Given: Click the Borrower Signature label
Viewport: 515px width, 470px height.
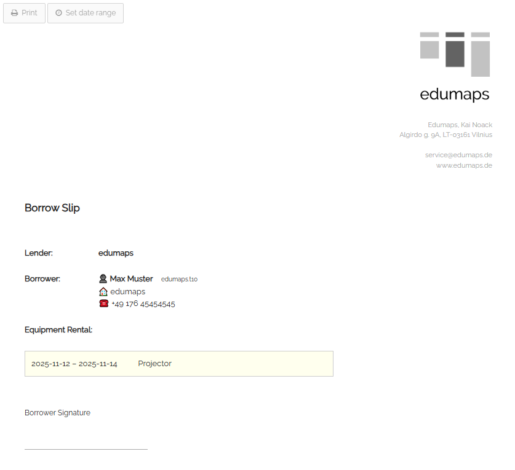Looking at the screenshot, I should click(x=57, y=413).
